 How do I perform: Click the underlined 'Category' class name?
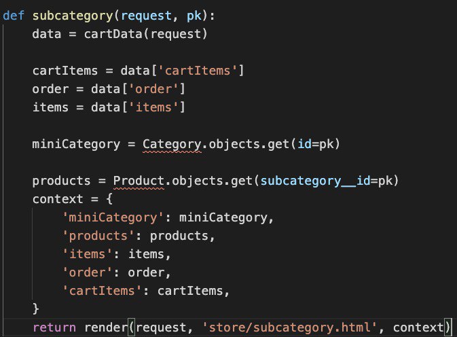point(172,145)
